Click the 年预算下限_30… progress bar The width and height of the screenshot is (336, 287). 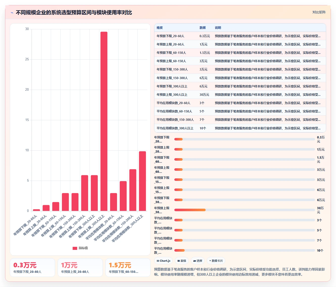click(245, 200)
